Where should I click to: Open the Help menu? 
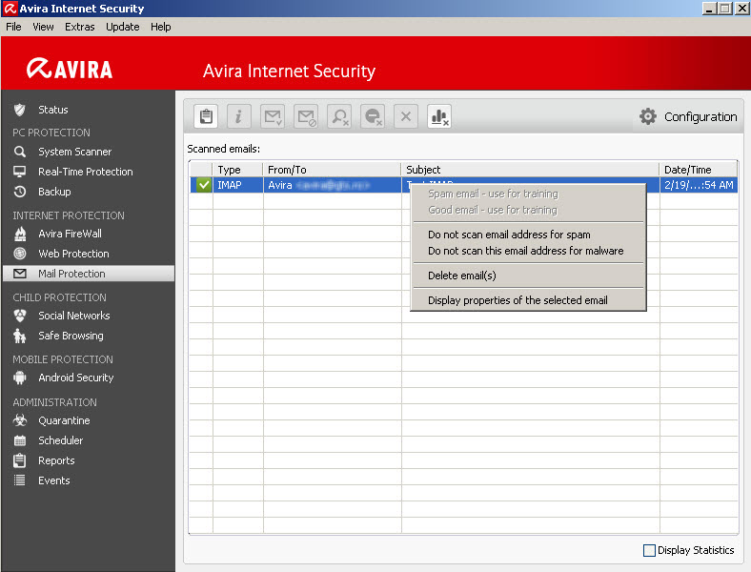(x=160, y=27)
